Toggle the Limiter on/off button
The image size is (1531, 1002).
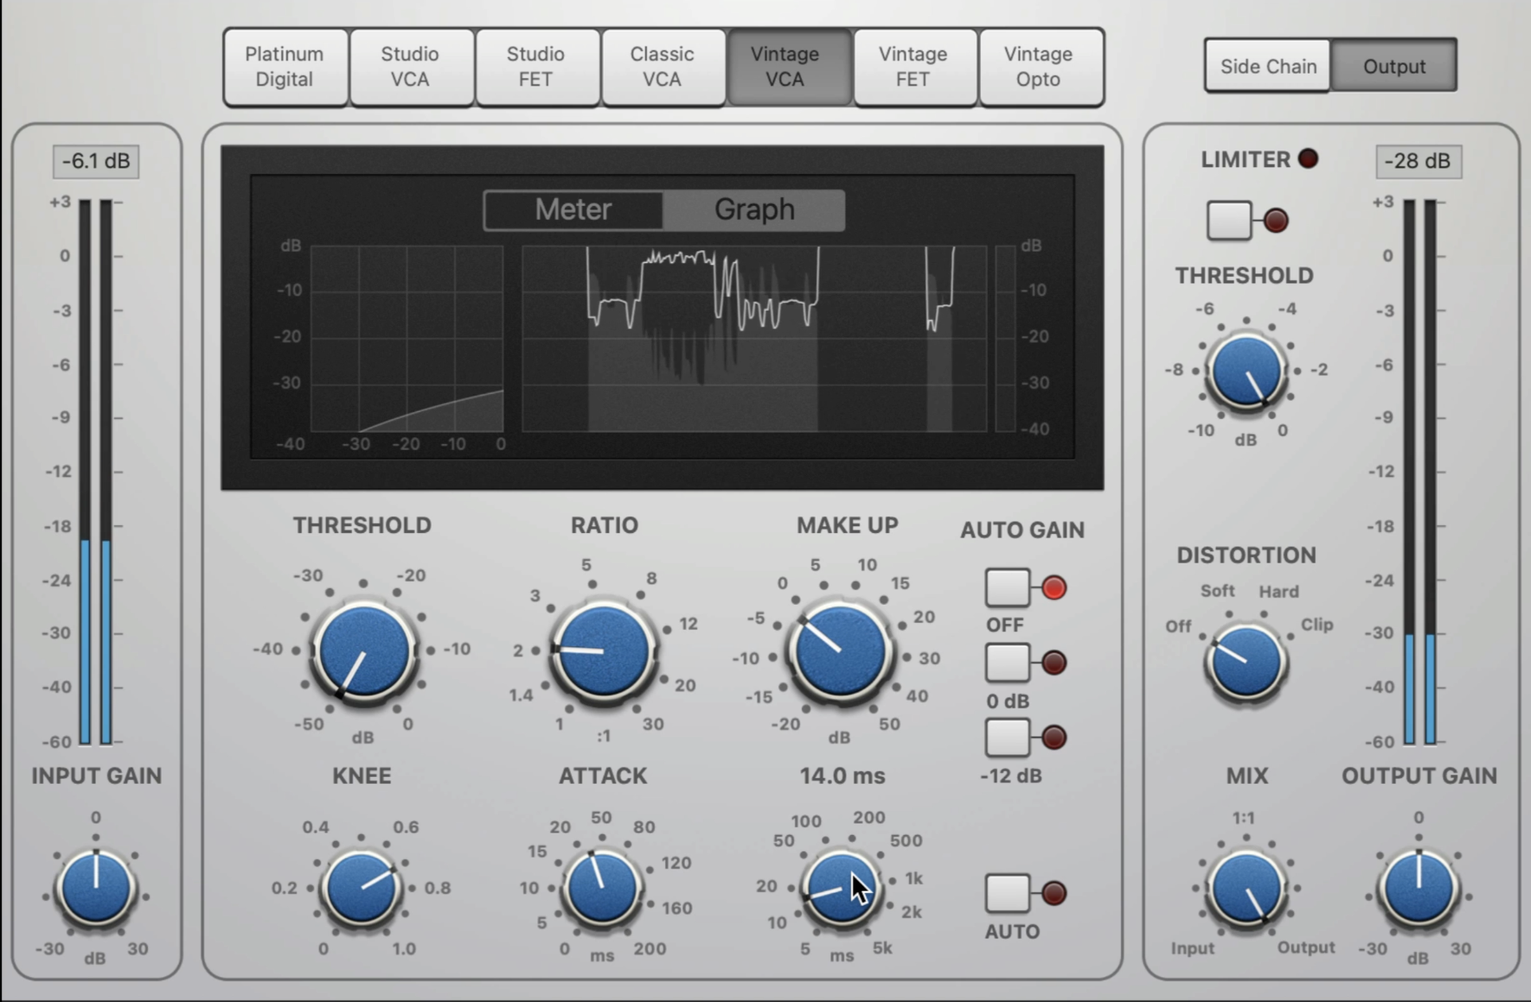click(1229, 220)
